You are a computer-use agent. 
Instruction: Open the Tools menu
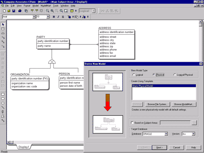click(x=56, y=6)
